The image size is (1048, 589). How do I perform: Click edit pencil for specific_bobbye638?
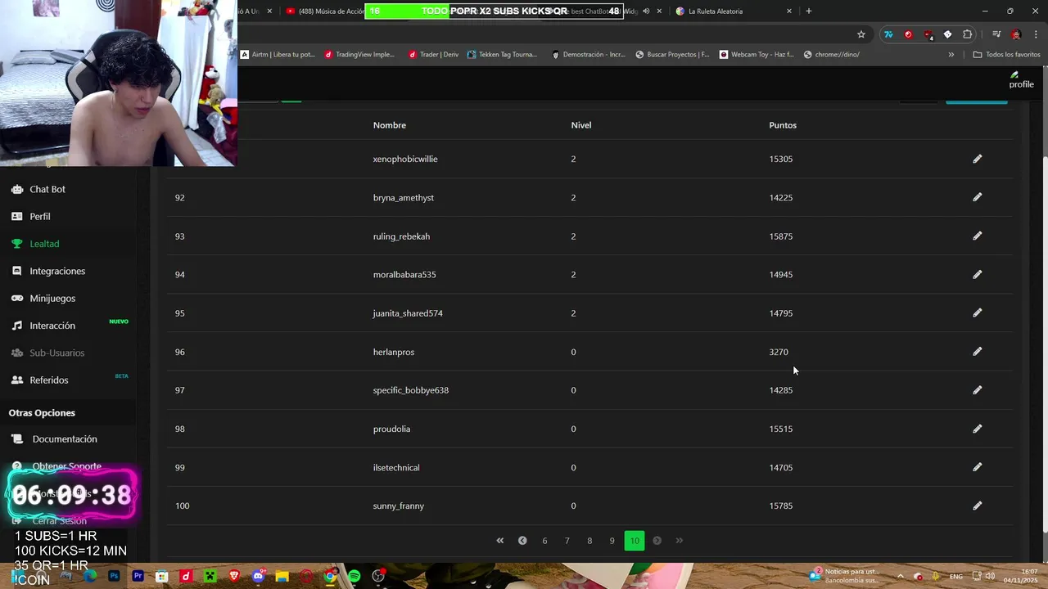pyautogui.click(x=977, y=389)
